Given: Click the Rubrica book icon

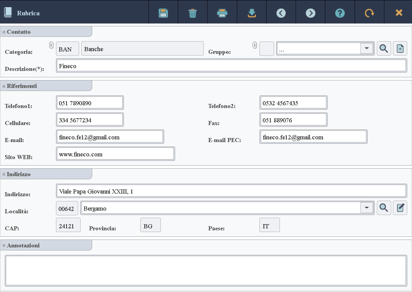Looking at the screenshot, I should (x=8, y=13).
